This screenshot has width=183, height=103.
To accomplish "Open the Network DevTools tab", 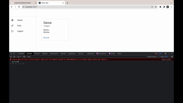I will (x=45, y=54).
